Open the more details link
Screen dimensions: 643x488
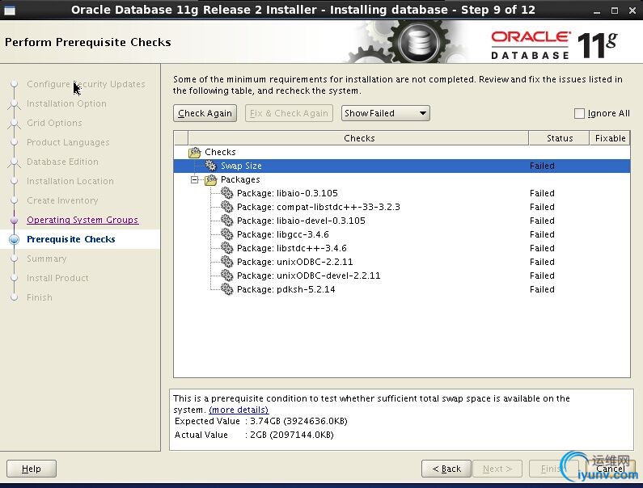tap(239, 410)
